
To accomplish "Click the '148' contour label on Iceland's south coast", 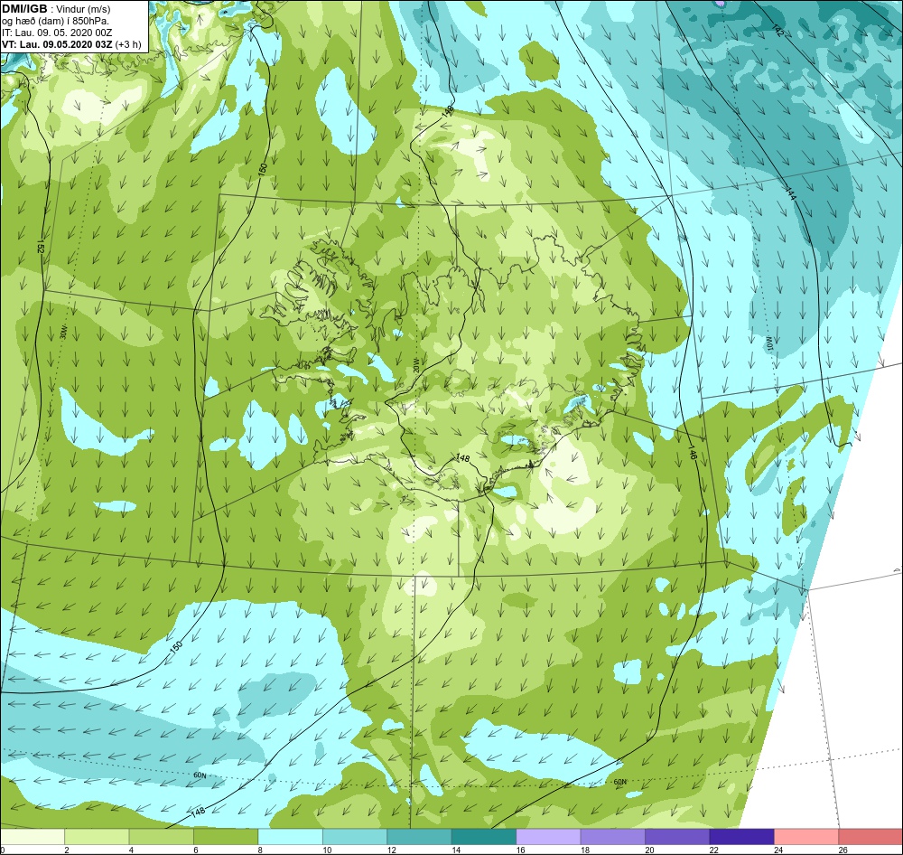I will point(462,458).
